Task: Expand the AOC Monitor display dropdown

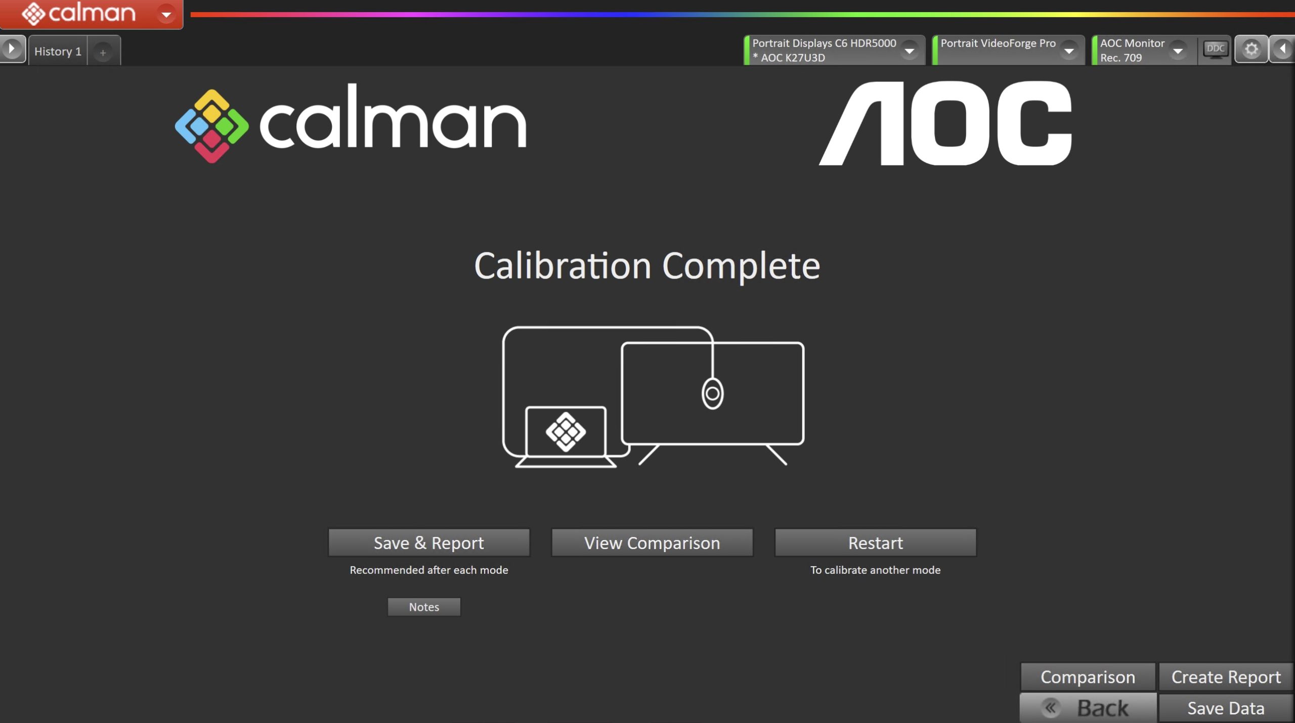Action: click(x=1178, y=51)
